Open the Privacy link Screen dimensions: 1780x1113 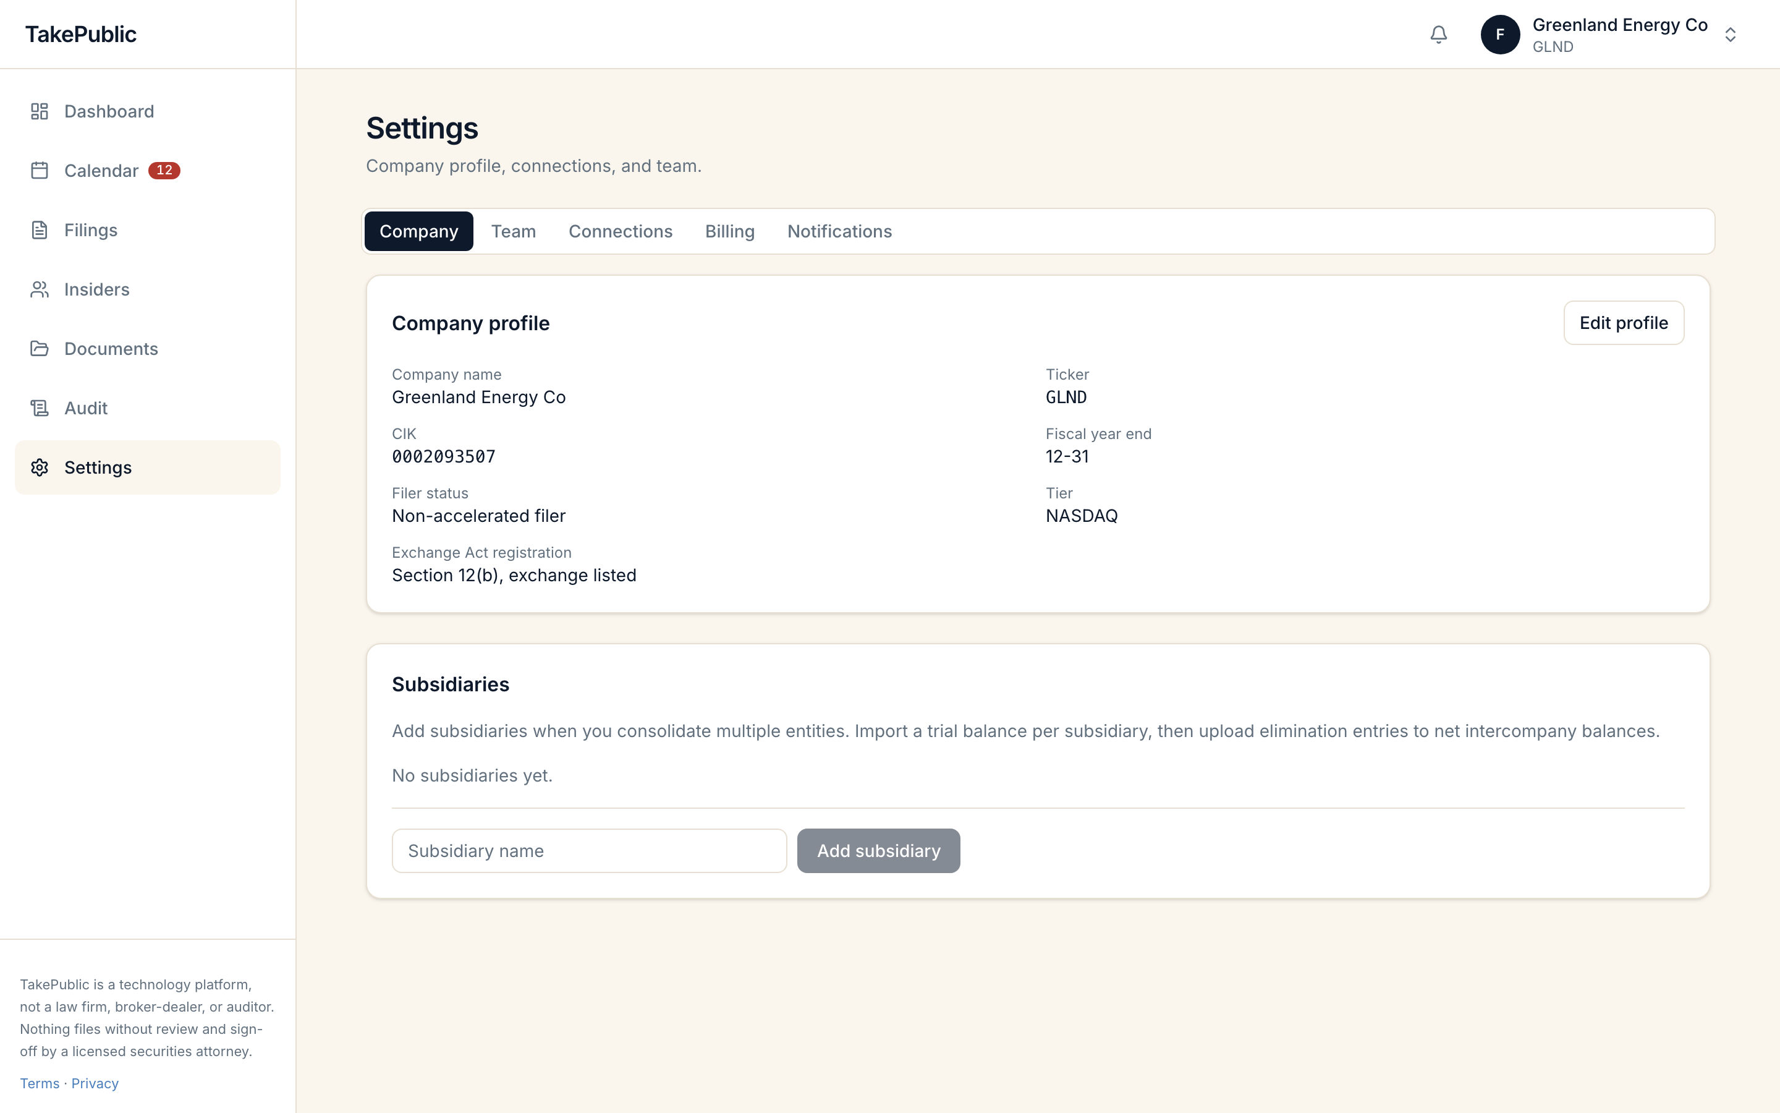pos(95,1083)
